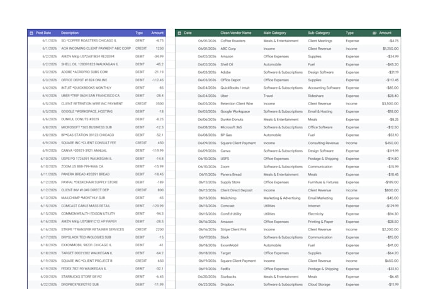
Task: Select the 'Microsoft 365' vendor cell
Action: click(x=231, y=127)
